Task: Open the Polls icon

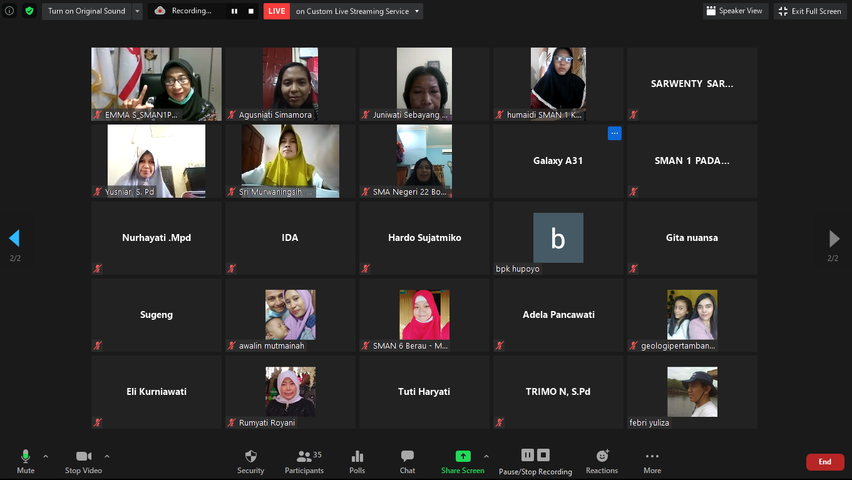Action: [357, 456]
